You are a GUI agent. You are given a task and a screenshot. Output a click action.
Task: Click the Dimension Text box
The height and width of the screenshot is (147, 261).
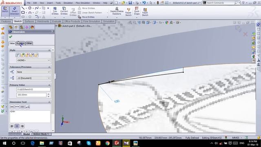point(30,116)
